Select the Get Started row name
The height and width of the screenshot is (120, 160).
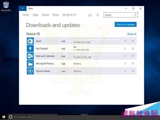(42, 49)
